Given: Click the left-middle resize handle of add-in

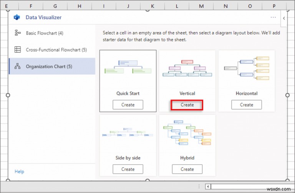Looking at the screenshot, I should pyautogui.click(x=8, y=95).
